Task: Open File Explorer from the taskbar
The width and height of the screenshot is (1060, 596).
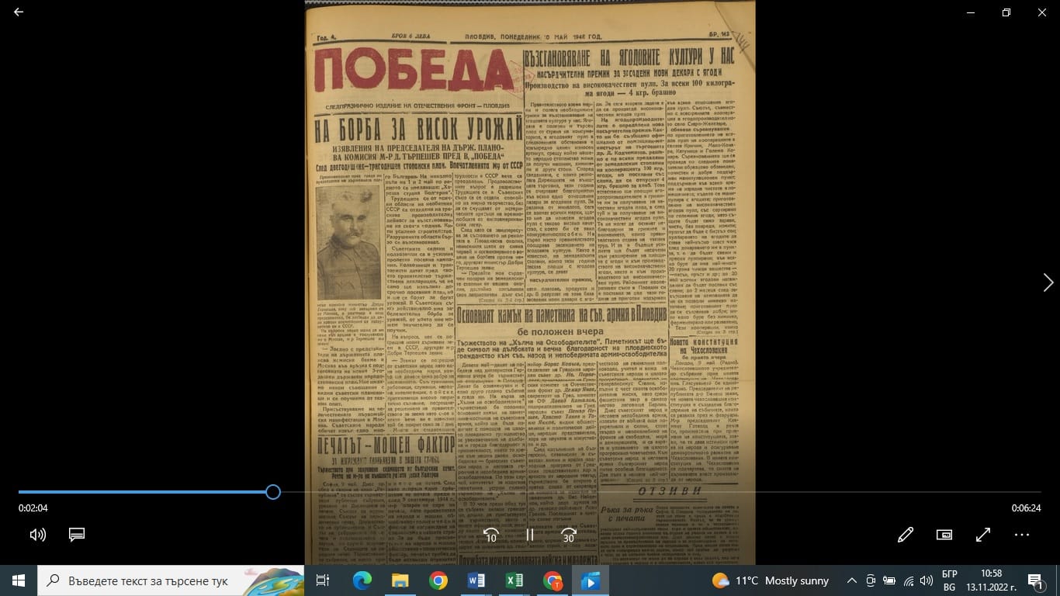Action: 400,580
